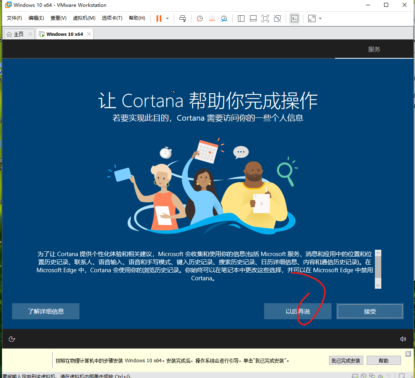
Task: Send Ctrl+Alt+Del to the virtual machine
Action: pos(183,18)
